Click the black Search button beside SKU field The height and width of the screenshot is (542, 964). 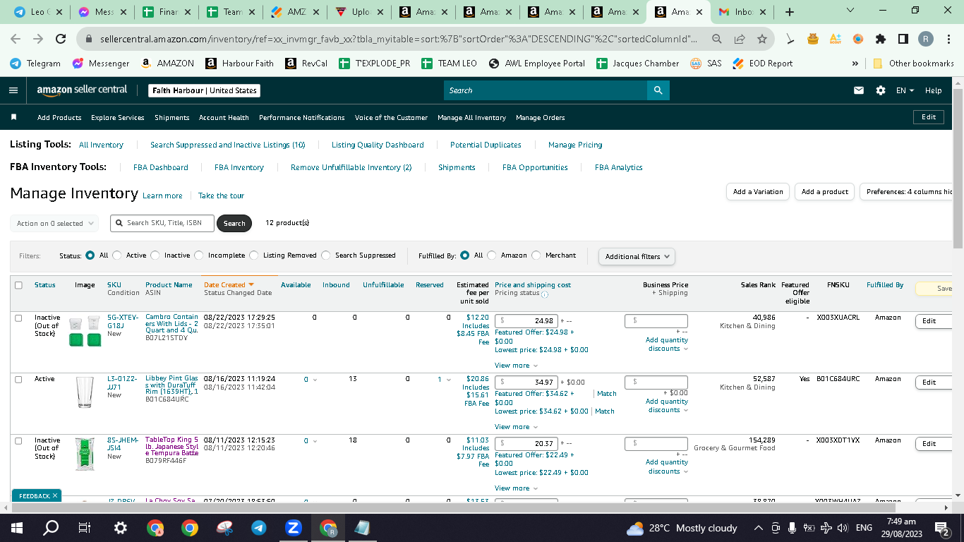[234, 223]
